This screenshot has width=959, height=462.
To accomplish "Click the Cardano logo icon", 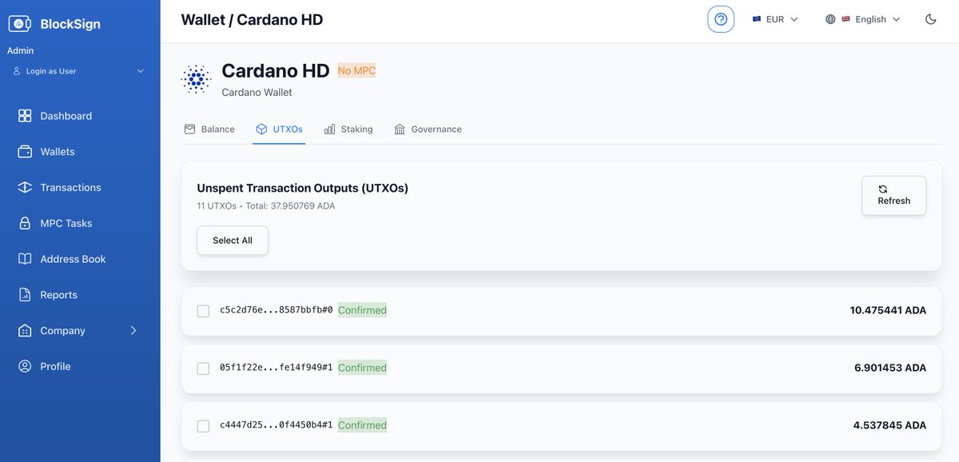I will [196, 79].
